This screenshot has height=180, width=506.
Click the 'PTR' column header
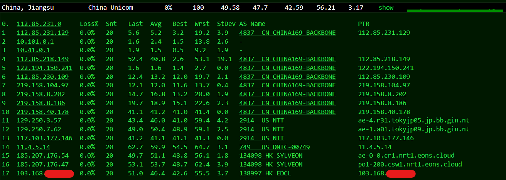pos(364,24)
